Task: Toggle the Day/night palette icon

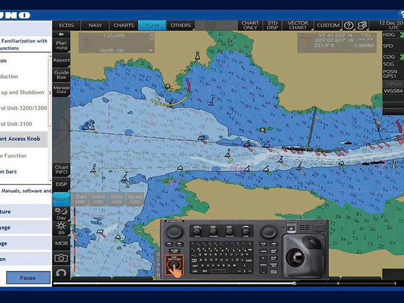Action: point(61,214)
